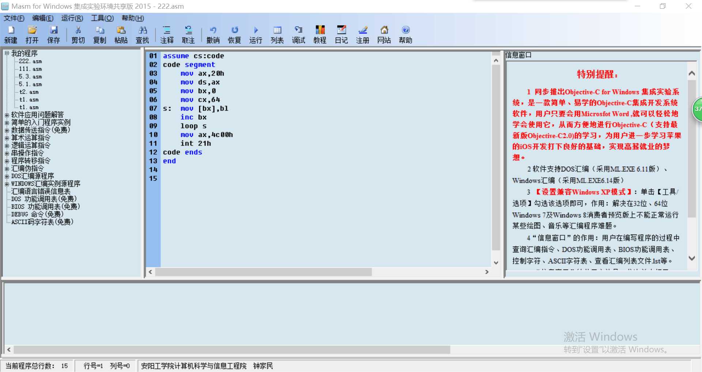Click editor horizontal scrollbar left arrow

(150, 272)
